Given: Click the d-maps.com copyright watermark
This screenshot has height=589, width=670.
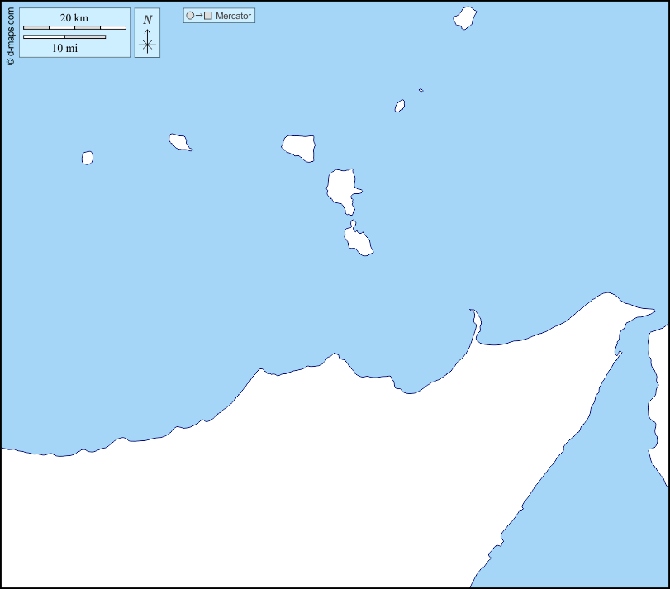Looking at the screenshot, I should [x=9, y=34].
